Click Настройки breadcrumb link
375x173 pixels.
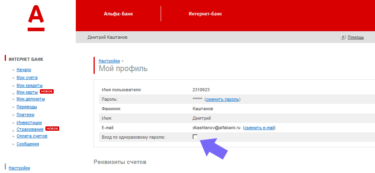click(109, 61)
